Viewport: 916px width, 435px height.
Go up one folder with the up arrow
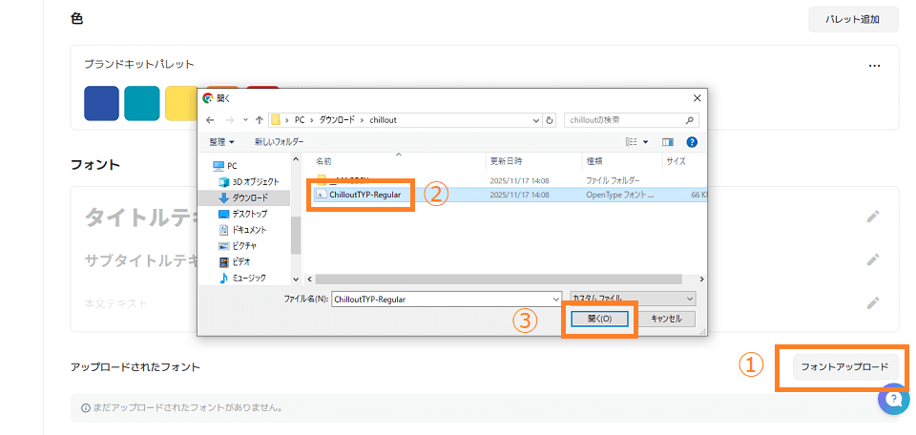(x=260, y=120)
